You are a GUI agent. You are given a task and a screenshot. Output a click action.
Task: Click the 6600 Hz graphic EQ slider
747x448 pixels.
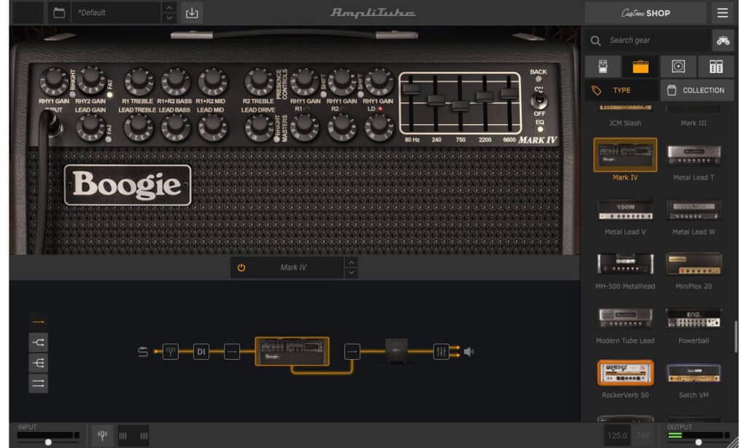[x=508, y=93]
